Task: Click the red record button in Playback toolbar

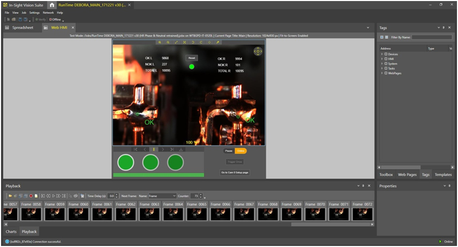Action: point(31,196)
